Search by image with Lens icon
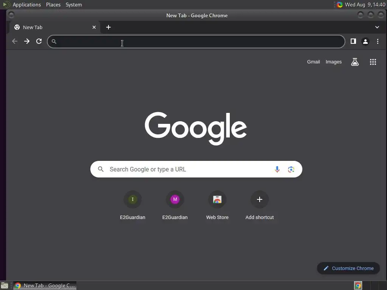 (291, 169)
